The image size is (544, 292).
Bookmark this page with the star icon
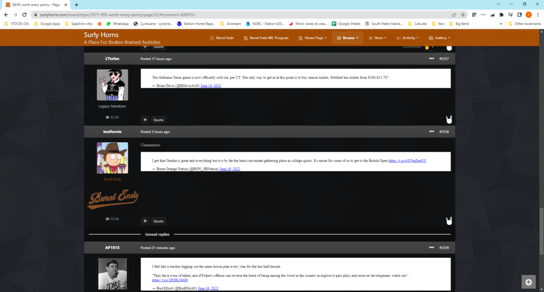tap(463, 15)
